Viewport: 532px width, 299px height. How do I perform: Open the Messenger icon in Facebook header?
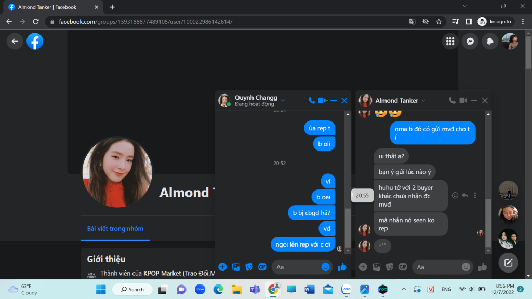470,42
